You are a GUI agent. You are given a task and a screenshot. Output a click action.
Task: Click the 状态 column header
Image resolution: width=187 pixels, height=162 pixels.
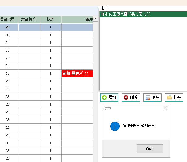50,19
